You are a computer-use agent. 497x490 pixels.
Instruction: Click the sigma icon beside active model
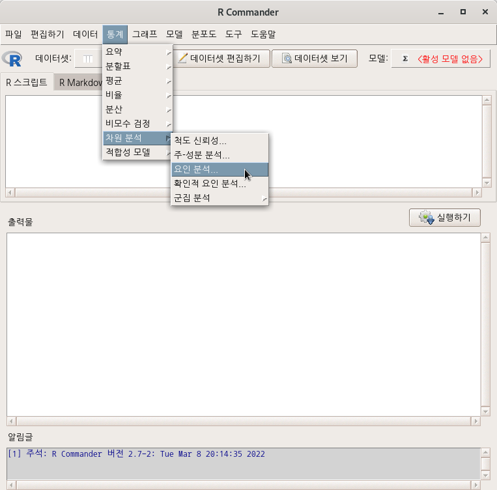405,59
